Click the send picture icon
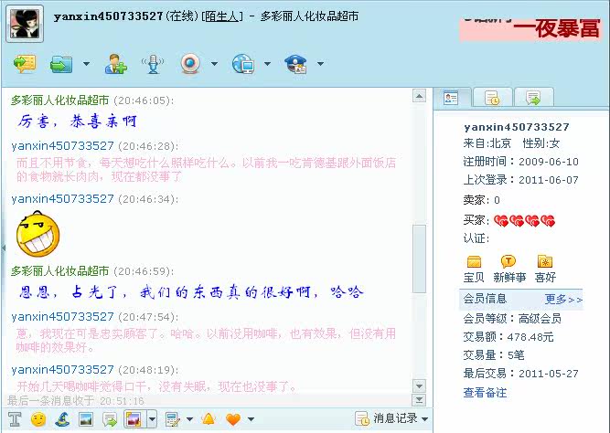Image resolution: width=610 pixels, height=433 pixels. click(x=86, y=419)
